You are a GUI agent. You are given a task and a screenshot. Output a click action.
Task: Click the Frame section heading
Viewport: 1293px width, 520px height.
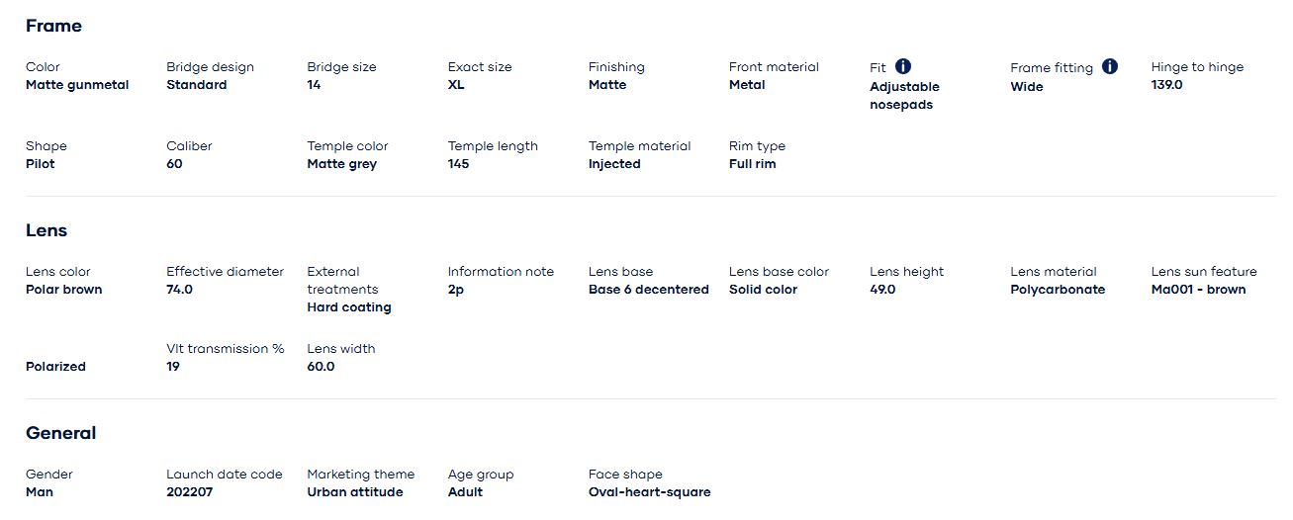point(53,26)
